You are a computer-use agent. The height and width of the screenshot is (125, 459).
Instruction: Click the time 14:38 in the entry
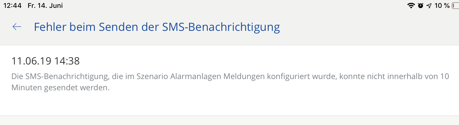click(x=67, y=61)
